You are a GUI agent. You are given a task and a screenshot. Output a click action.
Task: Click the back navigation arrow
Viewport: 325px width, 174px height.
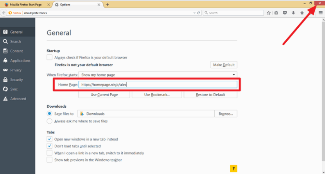coord(4,13)
